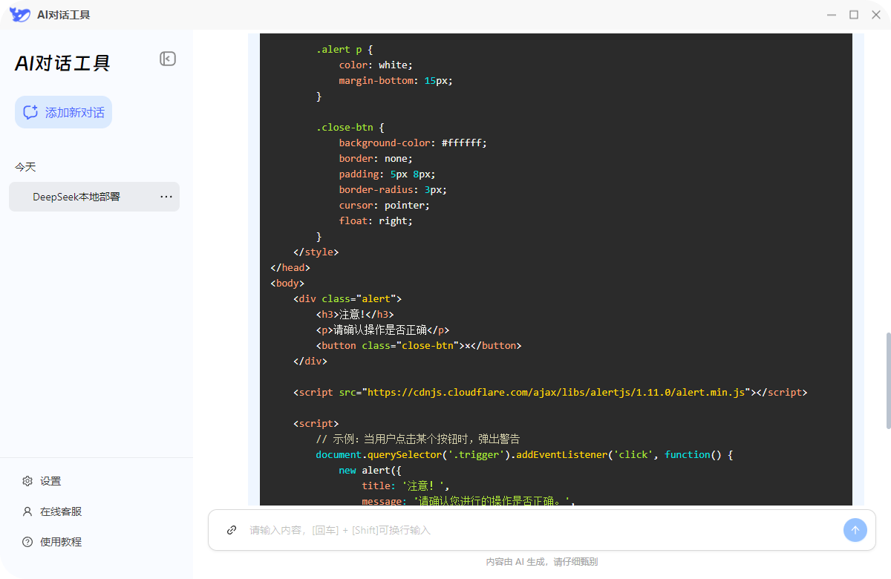Click the '.close-btn {' selector line
This screenshot has width=891, height=579.
tap(350, 127)
